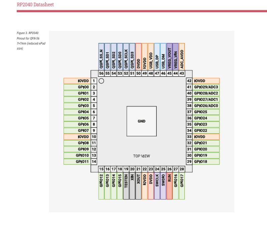Click the XIN pin label
Viewport: 267px width, 225px height.
click(x=132, y=186)
